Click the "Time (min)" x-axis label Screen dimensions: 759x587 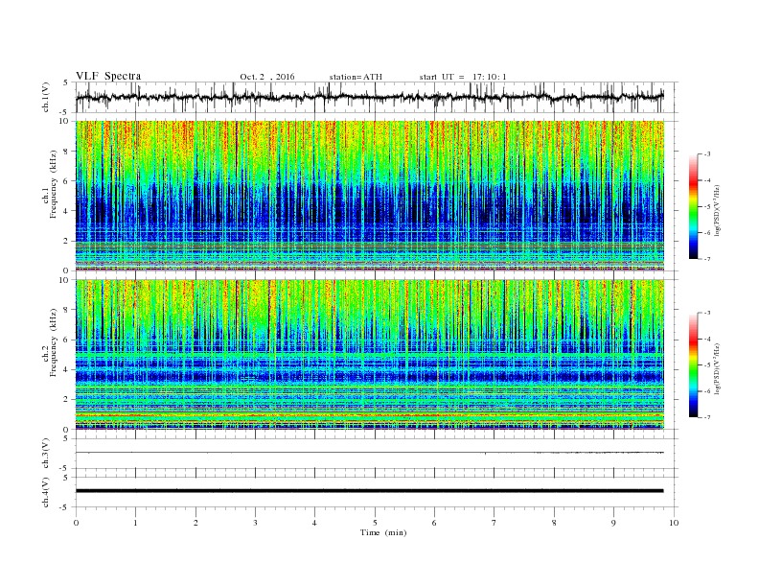click(383, 532)
